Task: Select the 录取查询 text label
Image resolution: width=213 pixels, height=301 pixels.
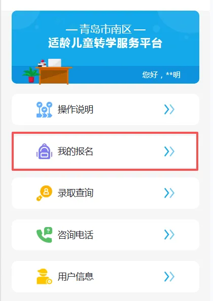Action: (x=76, y=193)
